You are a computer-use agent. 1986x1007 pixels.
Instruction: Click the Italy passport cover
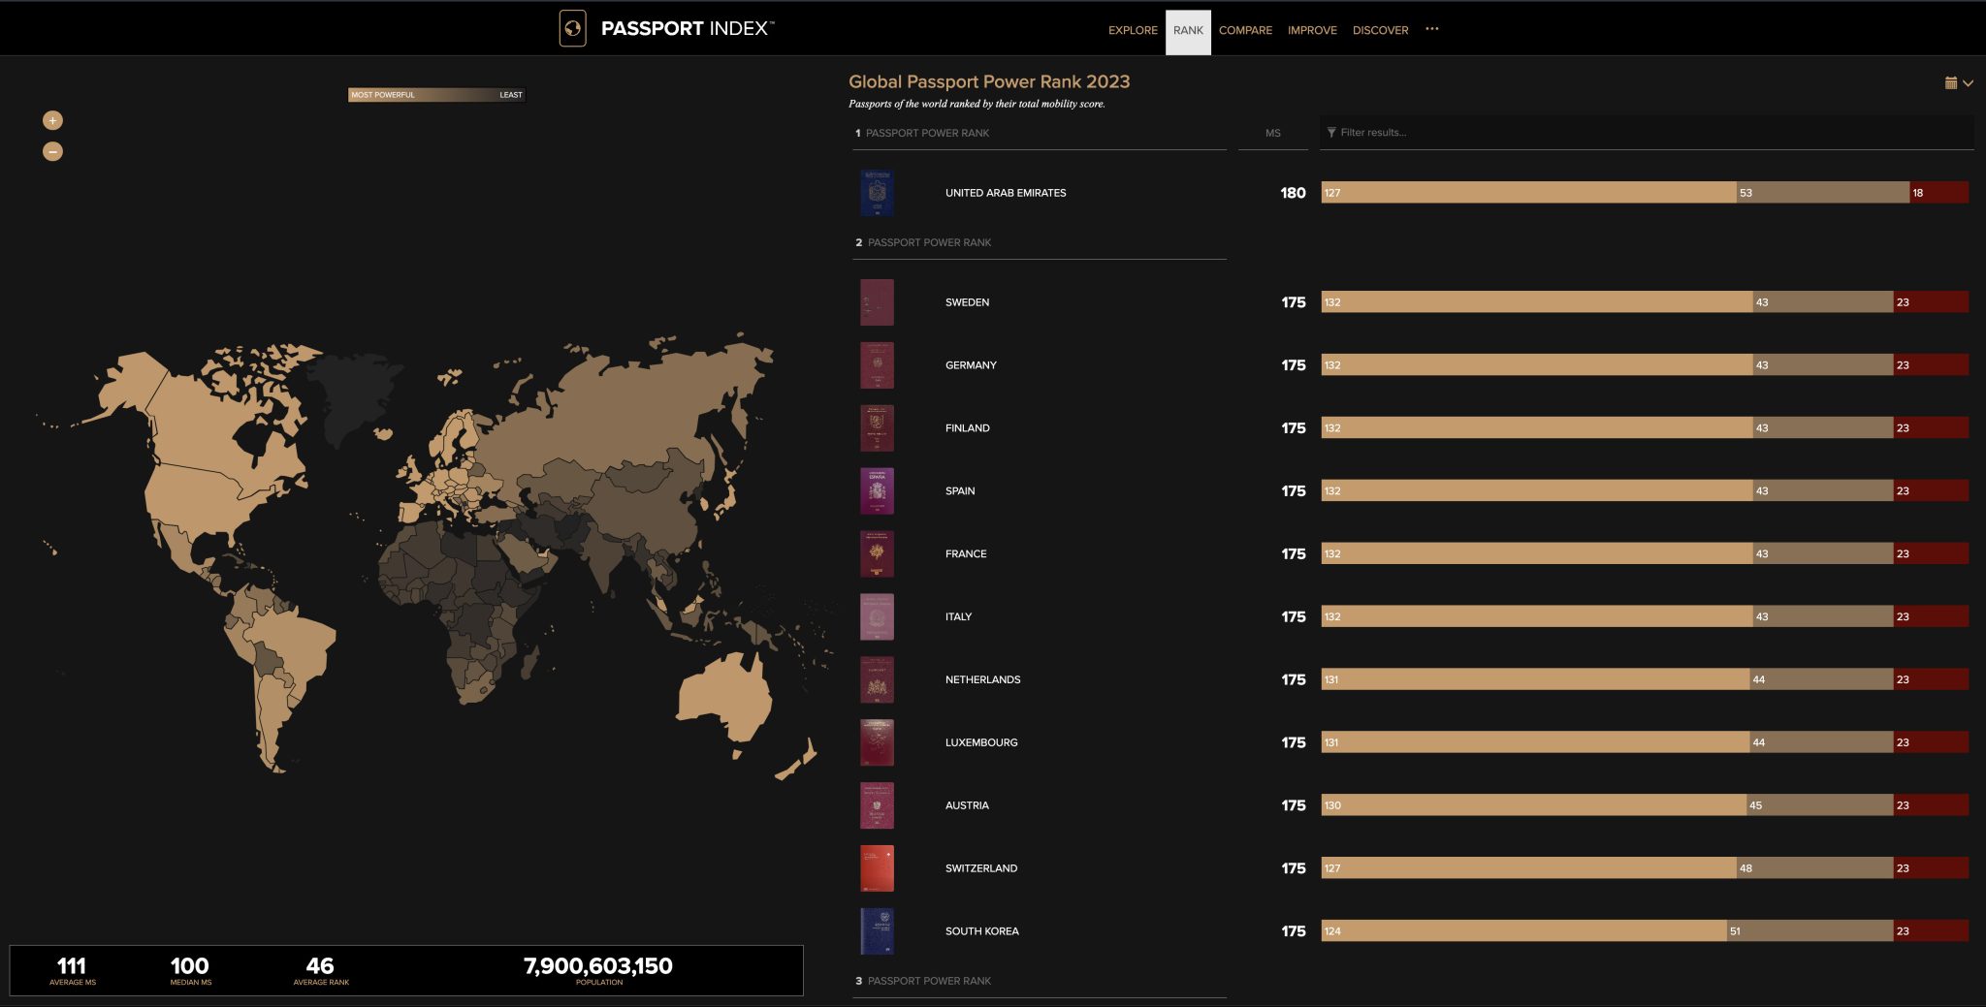click(x=877, y=617)
